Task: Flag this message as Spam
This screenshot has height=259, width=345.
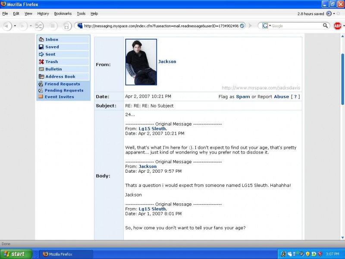Action: (x=243, y=97)
